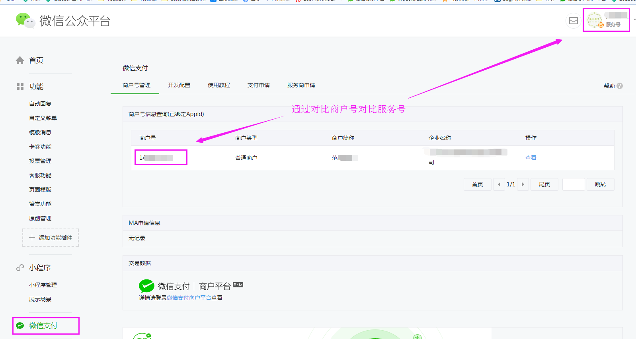Expand the account dropdown arrow at top right

(634, 19)
